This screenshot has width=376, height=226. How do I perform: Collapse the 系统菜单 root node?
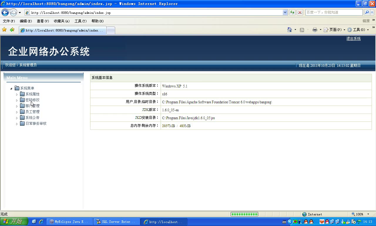point(11,89)
